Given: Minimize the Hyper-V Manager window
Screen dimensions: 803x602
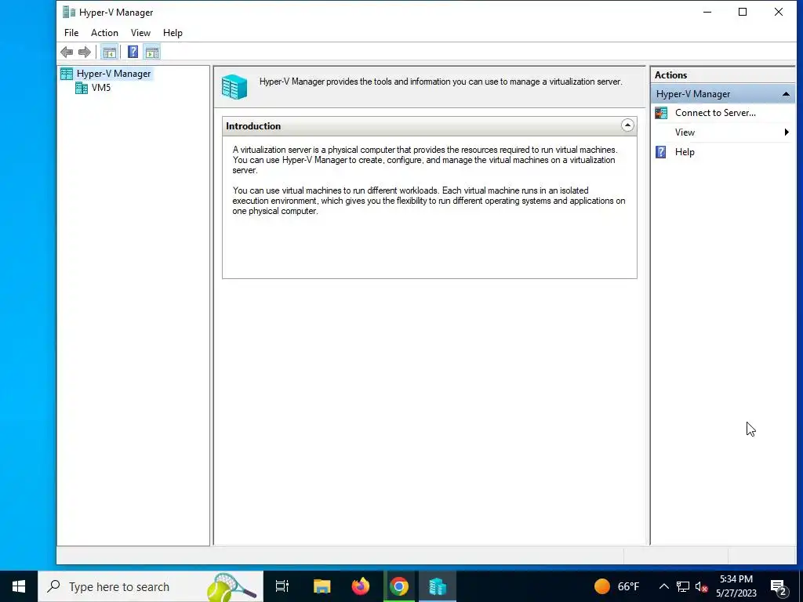Looking at the screenshot, I should tap(707, 12).
